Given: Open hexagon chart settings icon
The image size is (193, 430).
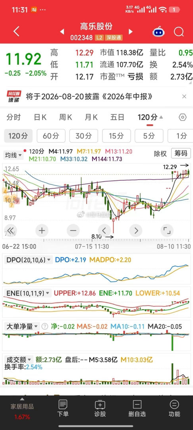Looking at the screenshot, I should point(182,117).
